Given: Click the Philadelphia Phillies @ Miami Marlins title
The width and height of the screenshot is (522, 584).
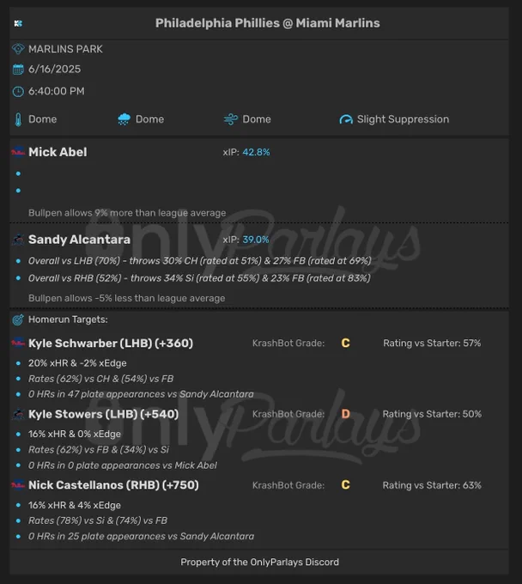Looking at the screenshot, I should [x=267, y=23].
